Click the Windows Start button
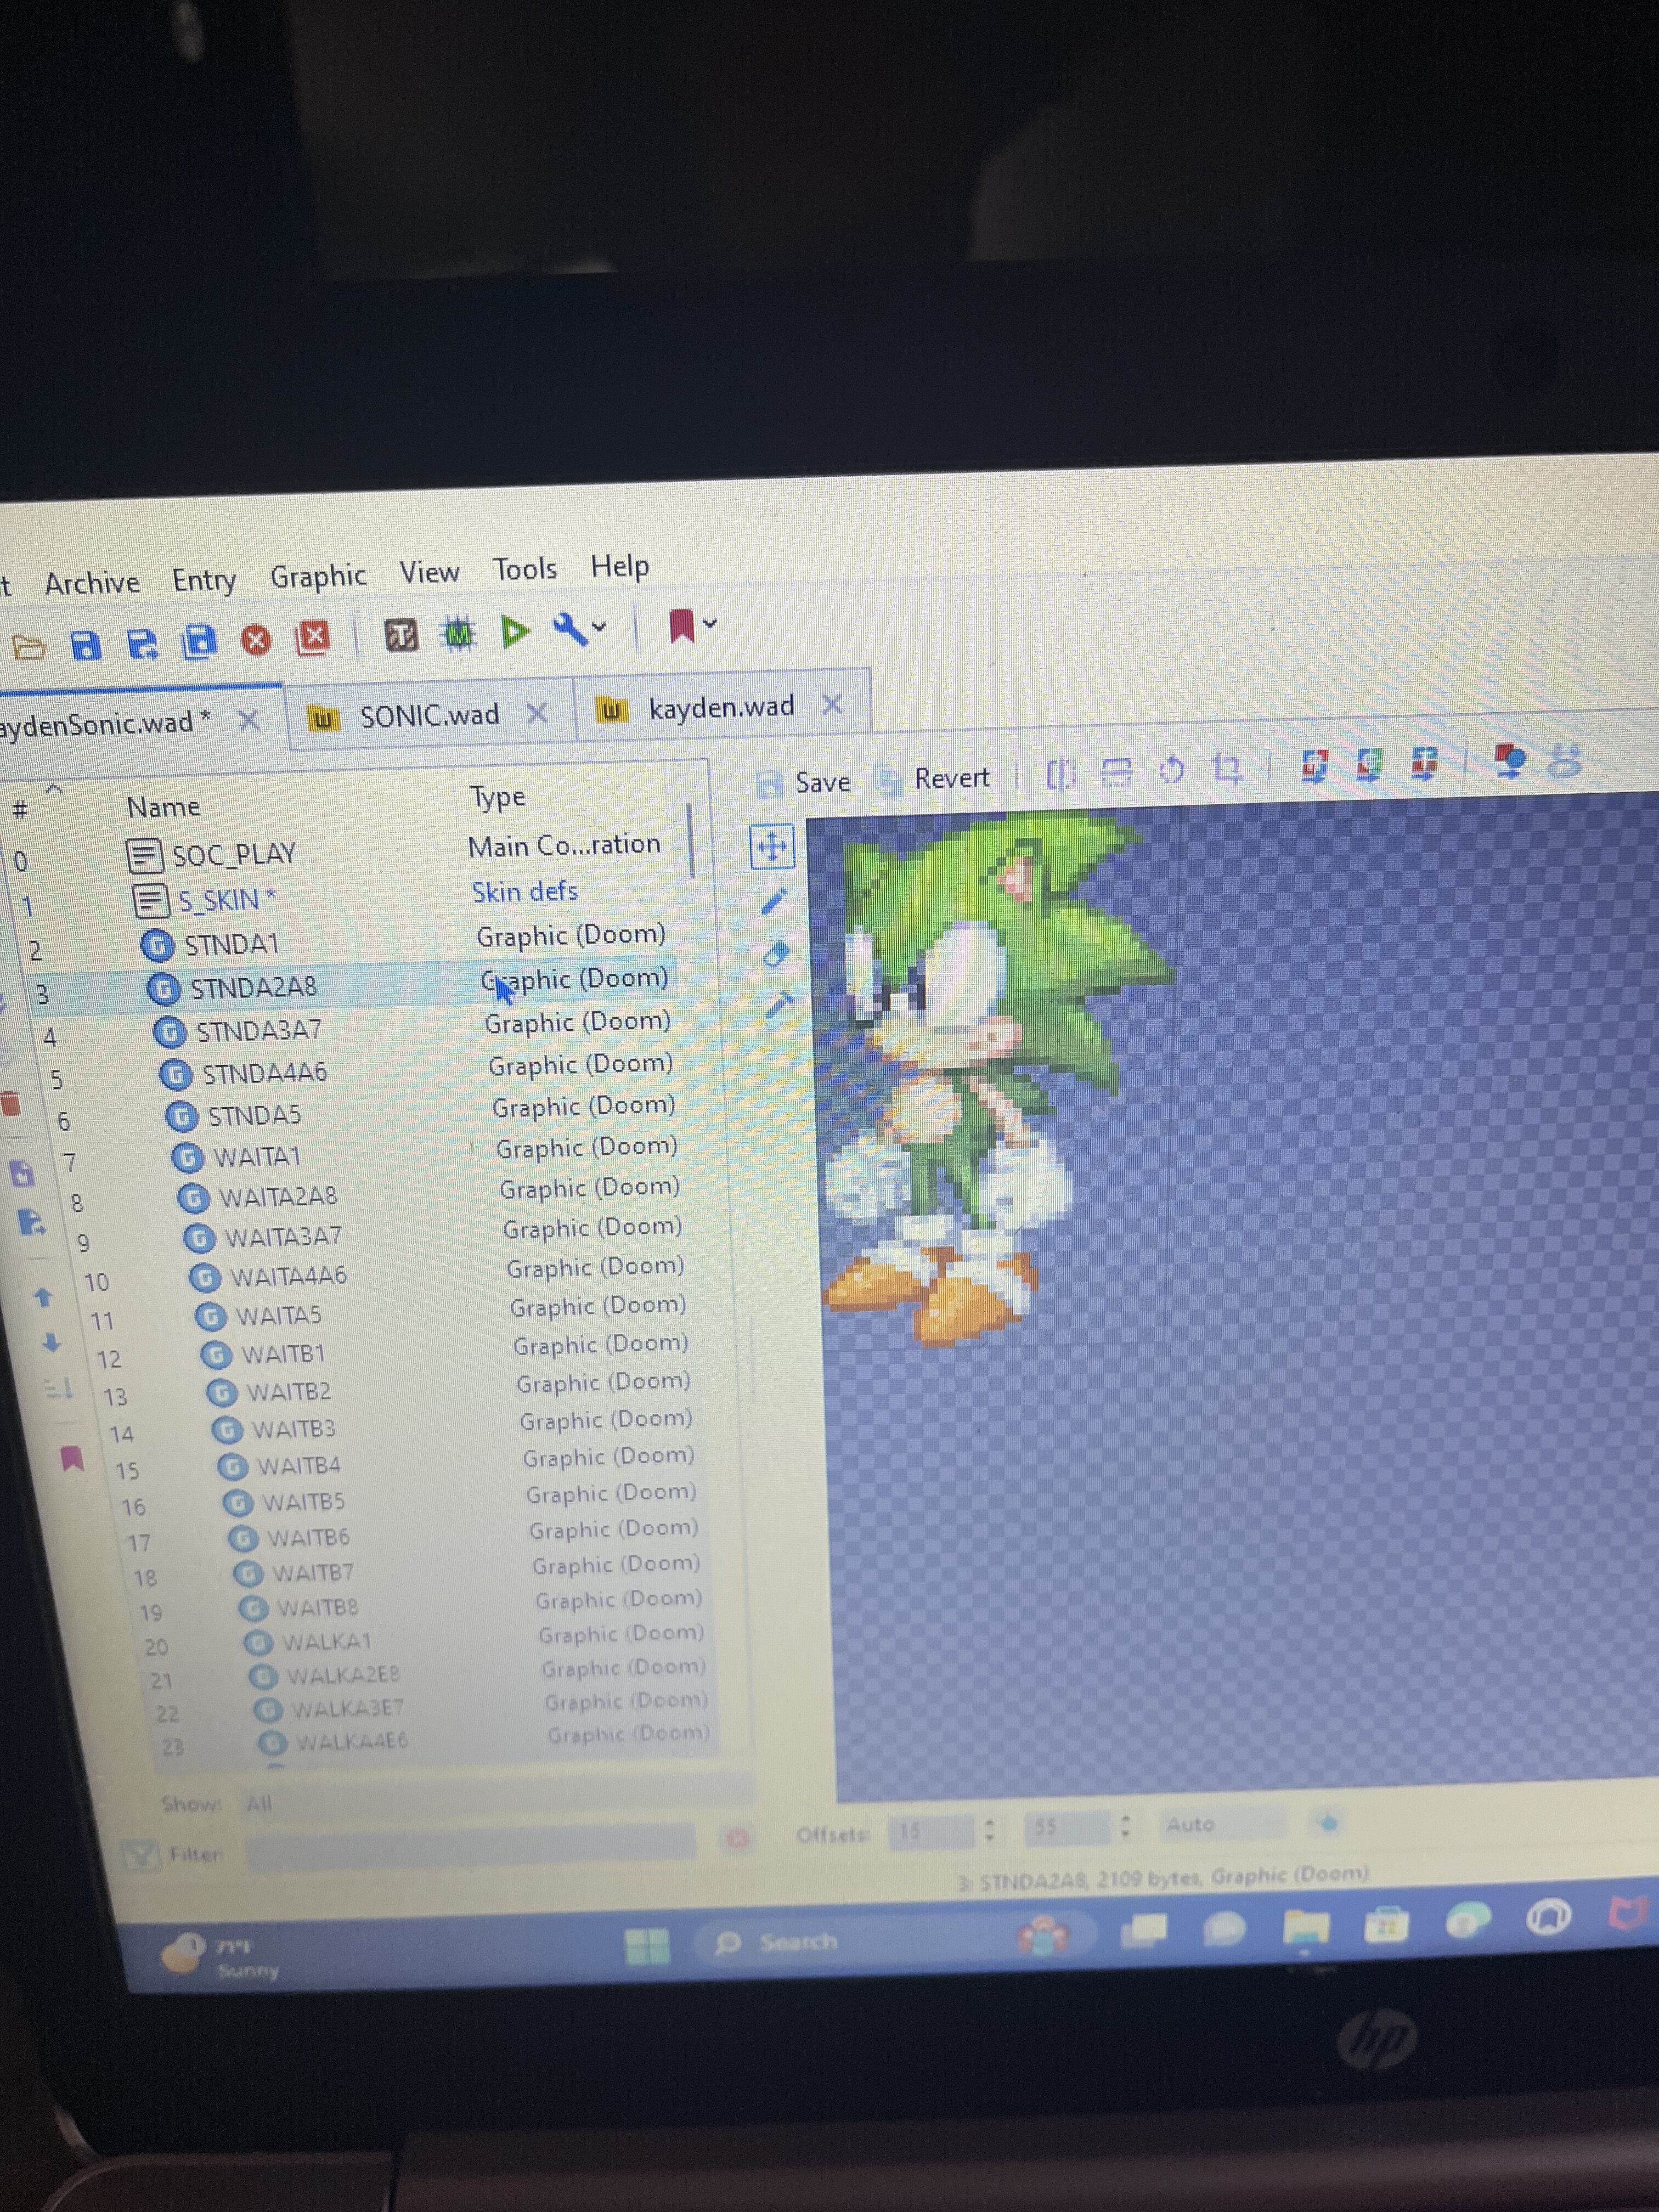 pos(646,1945)
